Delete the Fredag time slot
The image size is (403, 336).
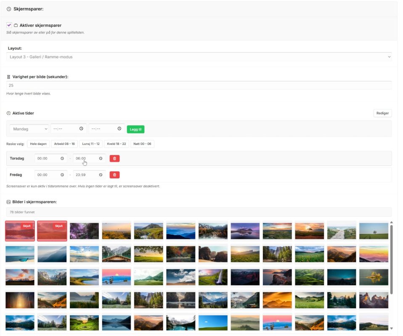114,175
